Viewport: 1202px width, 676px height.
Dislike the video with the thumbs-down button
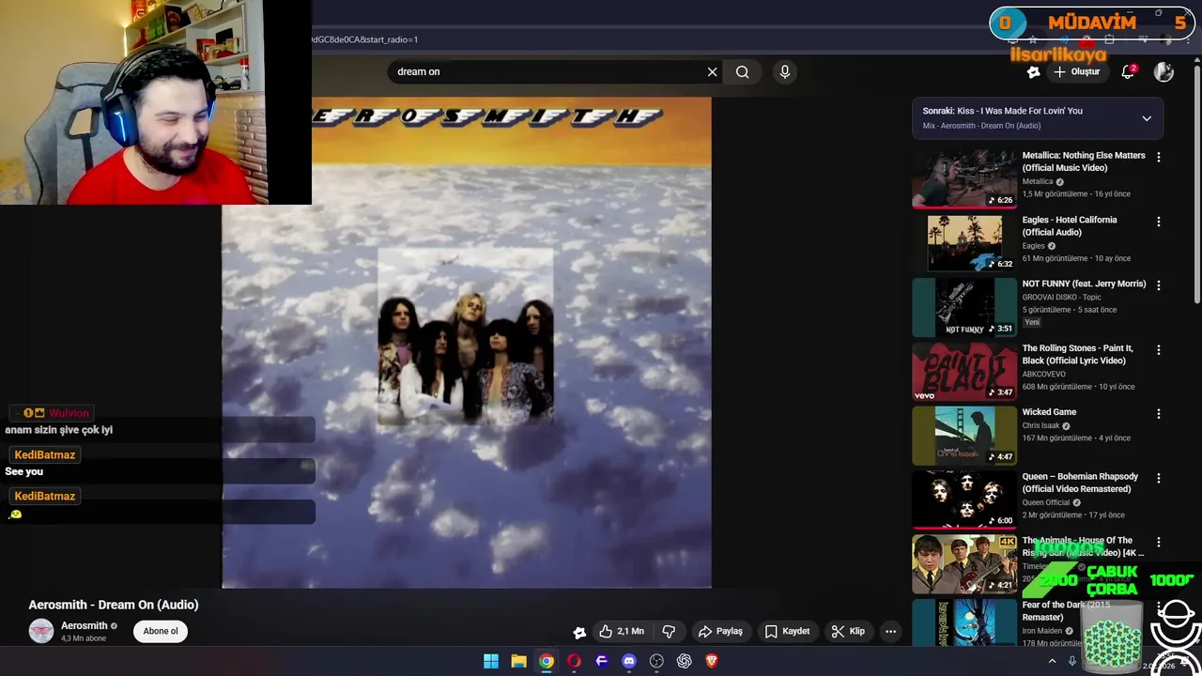coord(669,631)
